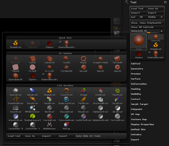Select the DirectionalBrush
Screen dimensions: 169x146
100,101
